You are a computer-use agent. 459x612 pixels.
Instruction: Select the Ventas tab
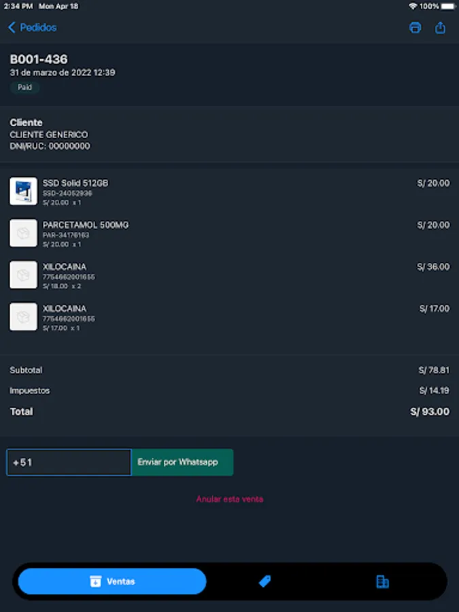pos(112,581)
